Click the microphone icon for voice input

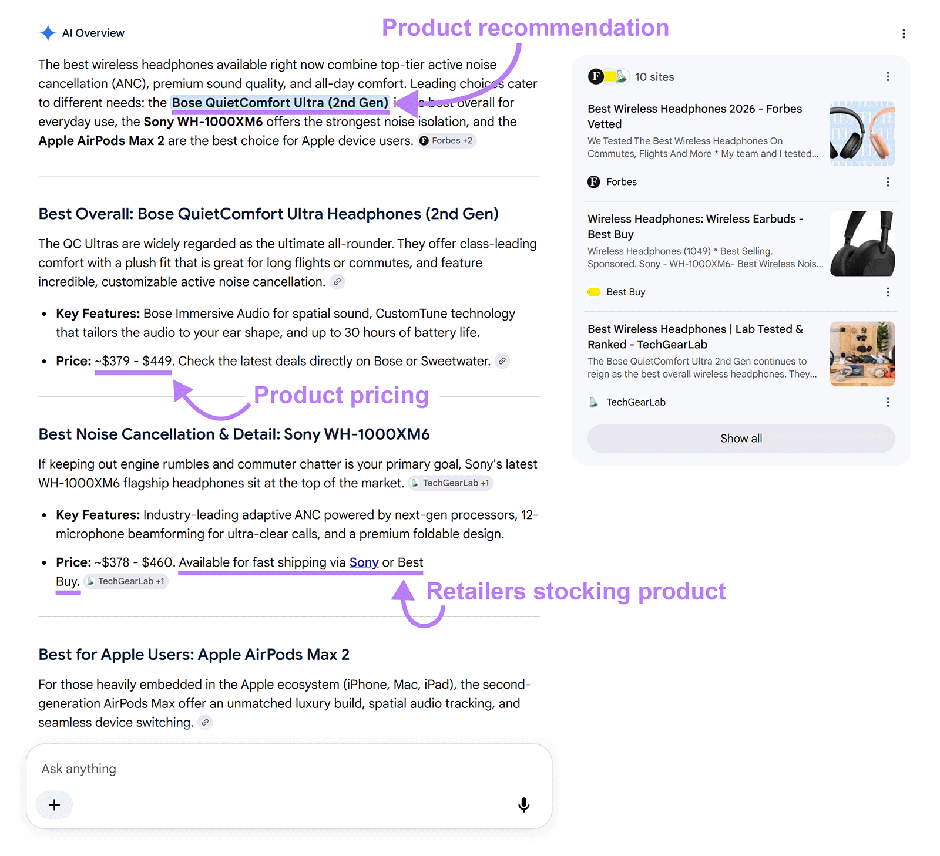click(x=523, y=804)
